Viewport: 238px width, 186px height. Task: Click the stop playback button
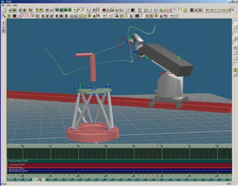coord(220,10)
